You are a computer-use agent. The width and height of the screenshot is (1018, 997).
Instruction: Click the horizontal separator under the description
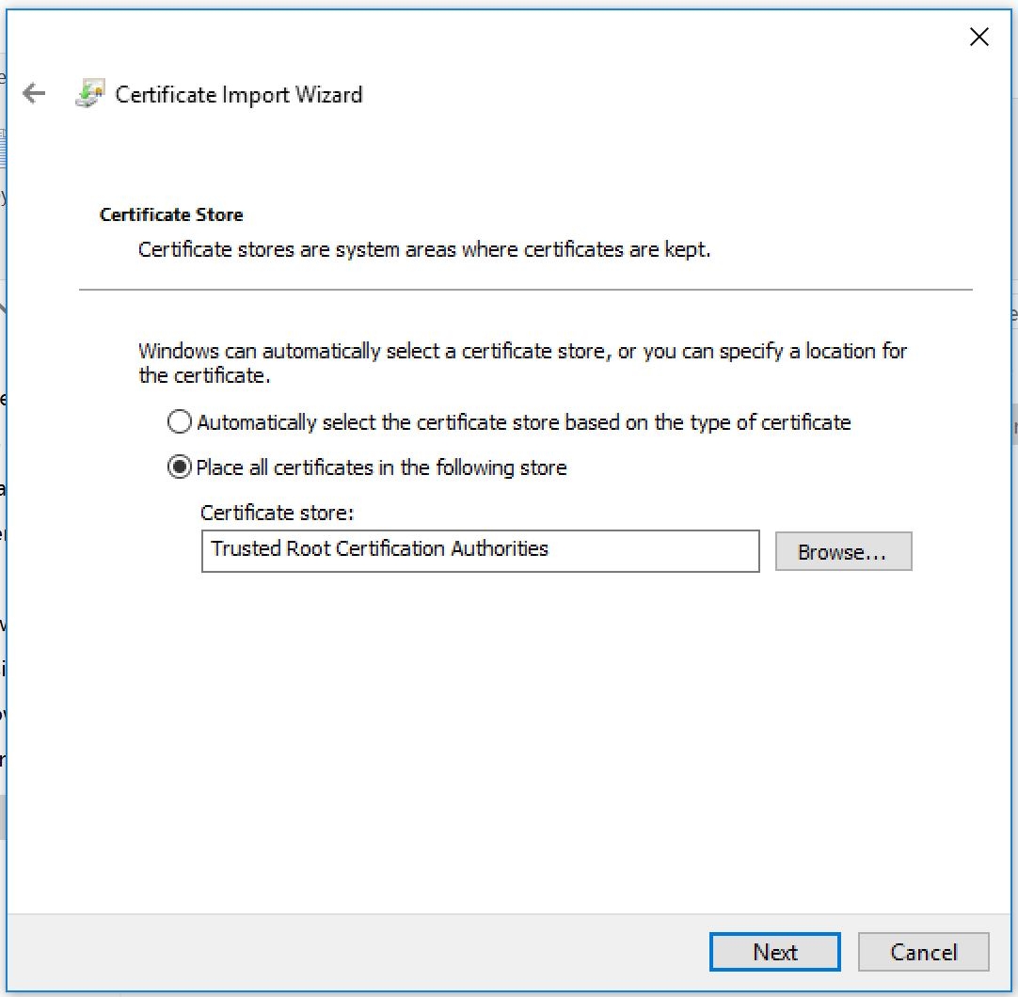tap(525, 290)
